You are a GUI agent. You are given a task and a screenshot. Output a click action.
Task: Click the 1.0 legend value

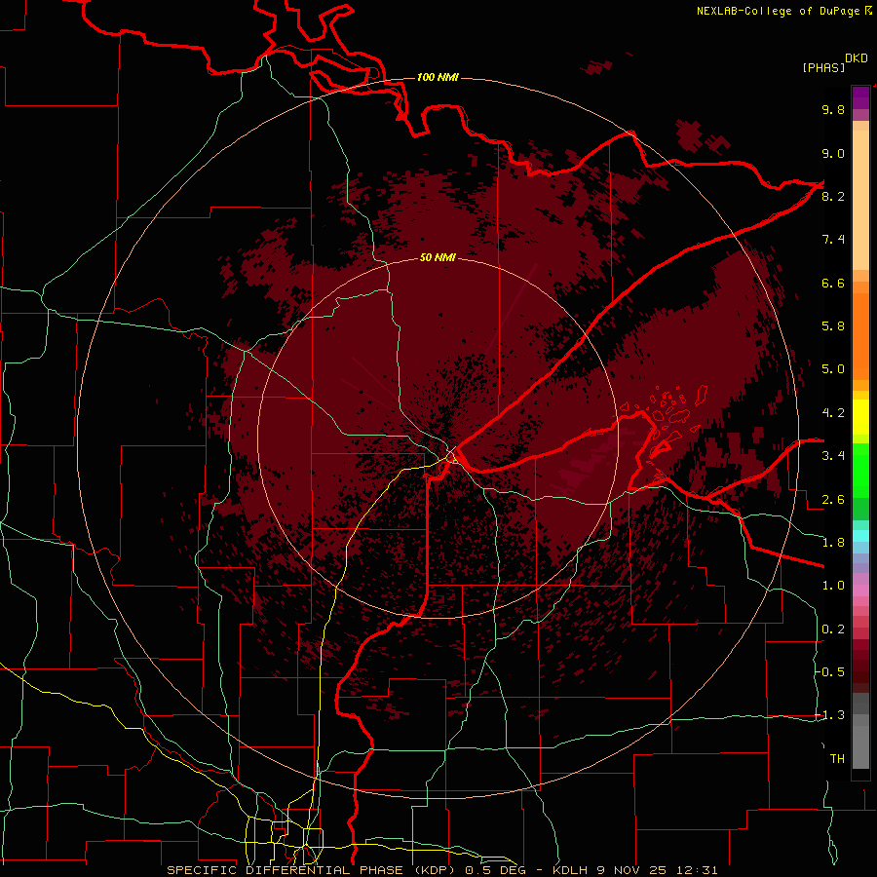(833, 586)
